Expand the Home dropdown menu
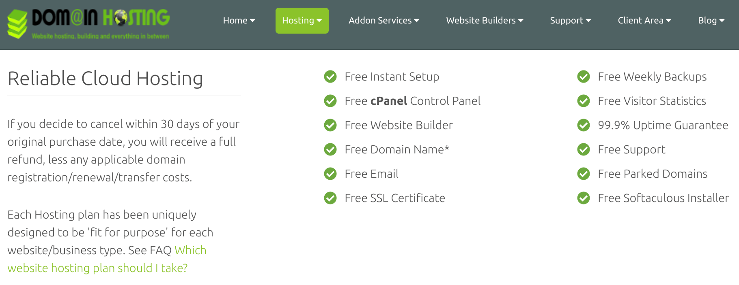739x285 pixels. 239,21
